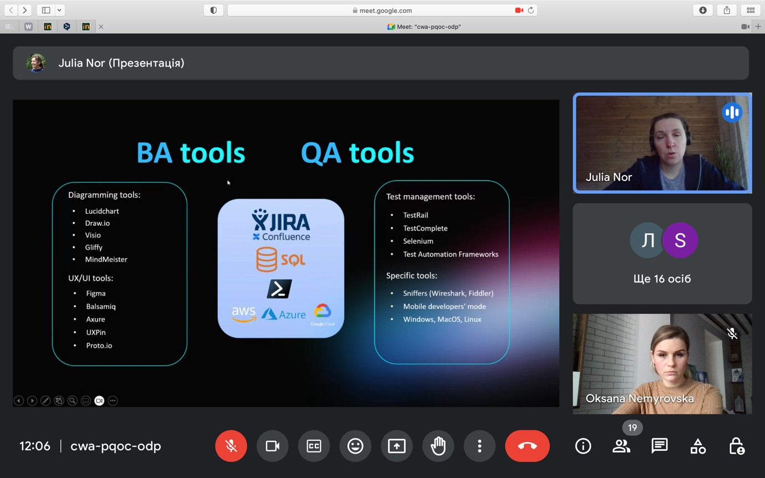This screenshot has height=478, width=765.
Task: Click 'Selenium' in the slide list
Action: pyautogui.click(x=418, y=241)
